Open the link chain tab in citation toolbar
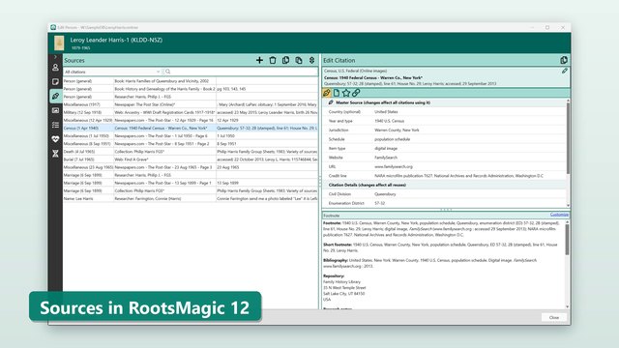Image resolution: width=619 pixels, height=348 pixels. pyautogui.click(x=356, y=93)
